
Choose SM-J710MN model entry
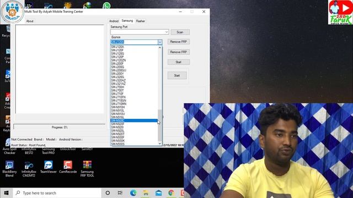pos(134,104)
